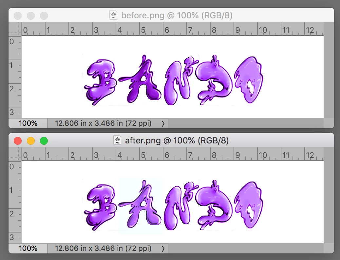Minimize after.png using the yellow button
This screenshot has width=340, height=260.
click(31, 141)
